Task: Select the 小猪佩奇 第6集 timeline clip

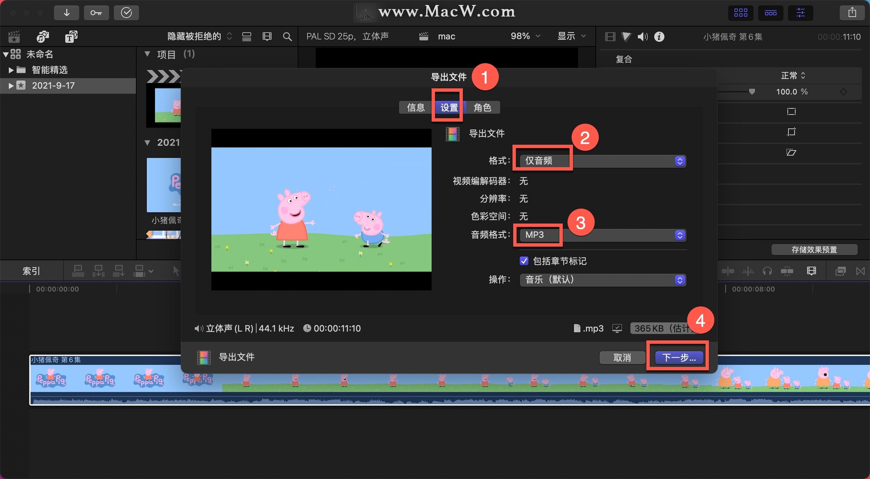Action: [449, 380]
